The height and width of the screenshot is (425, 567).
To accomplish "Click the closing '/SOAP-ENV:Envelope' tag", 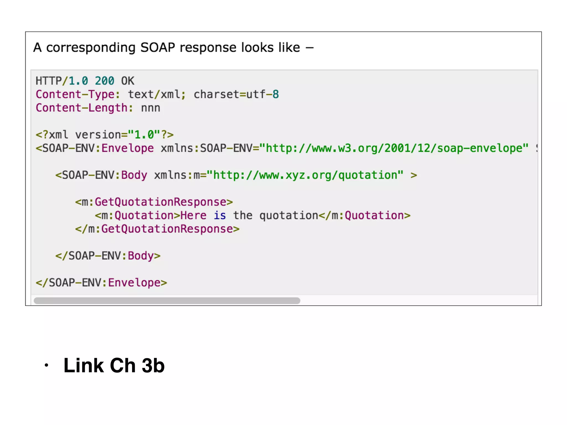I will [101, 283].
